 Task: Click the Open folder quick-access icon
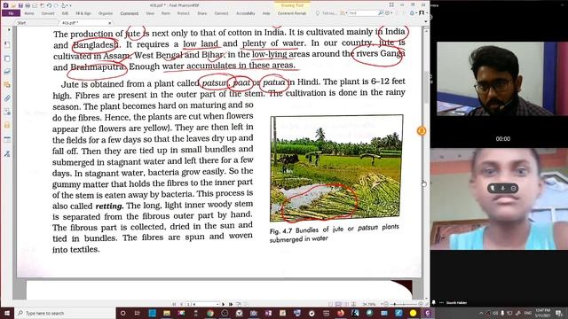14,5
